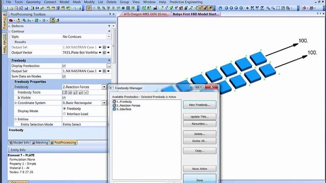The width and height of the screenshot is (326, 183).
Task: Click the zoom in magnifier icon
Action: [x=268, y=8]
